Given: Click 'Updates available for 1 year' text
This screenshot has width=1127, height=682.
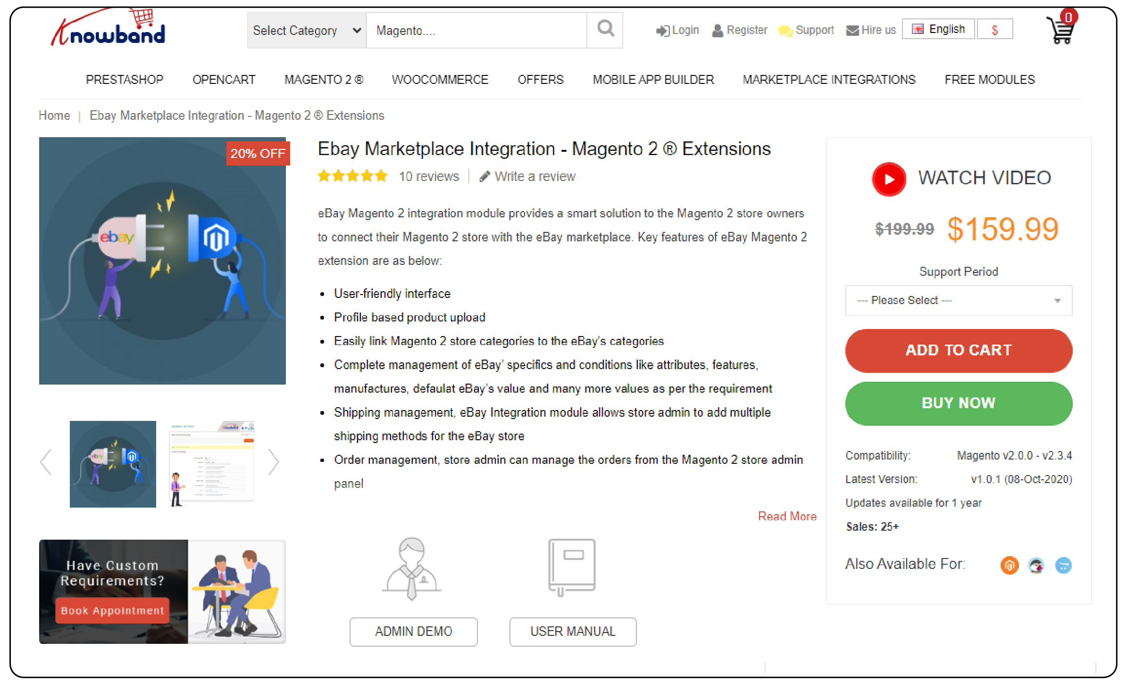Looking at the screenshot, I should click(913, 503).
